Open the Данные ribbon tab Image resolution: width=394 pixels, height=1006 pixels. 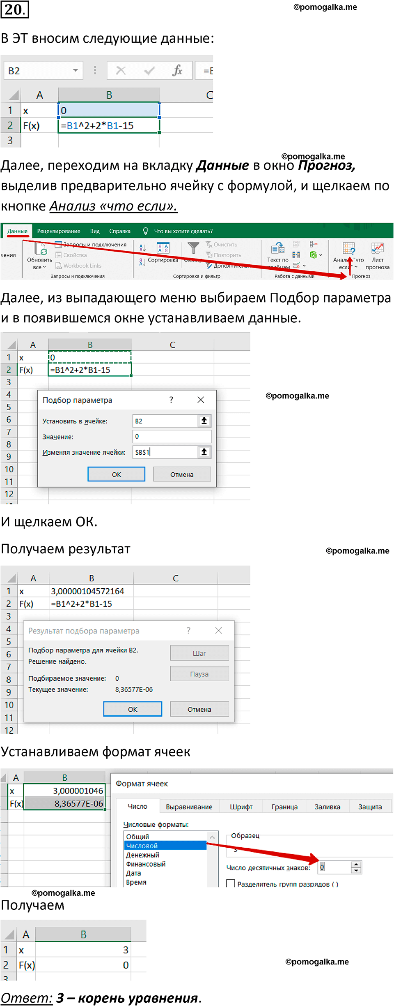point(17,231)
